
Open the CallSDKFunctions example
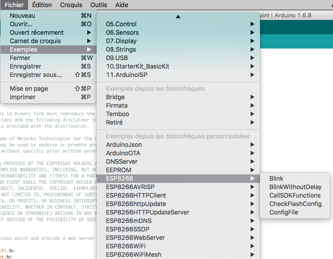(295, 195)
